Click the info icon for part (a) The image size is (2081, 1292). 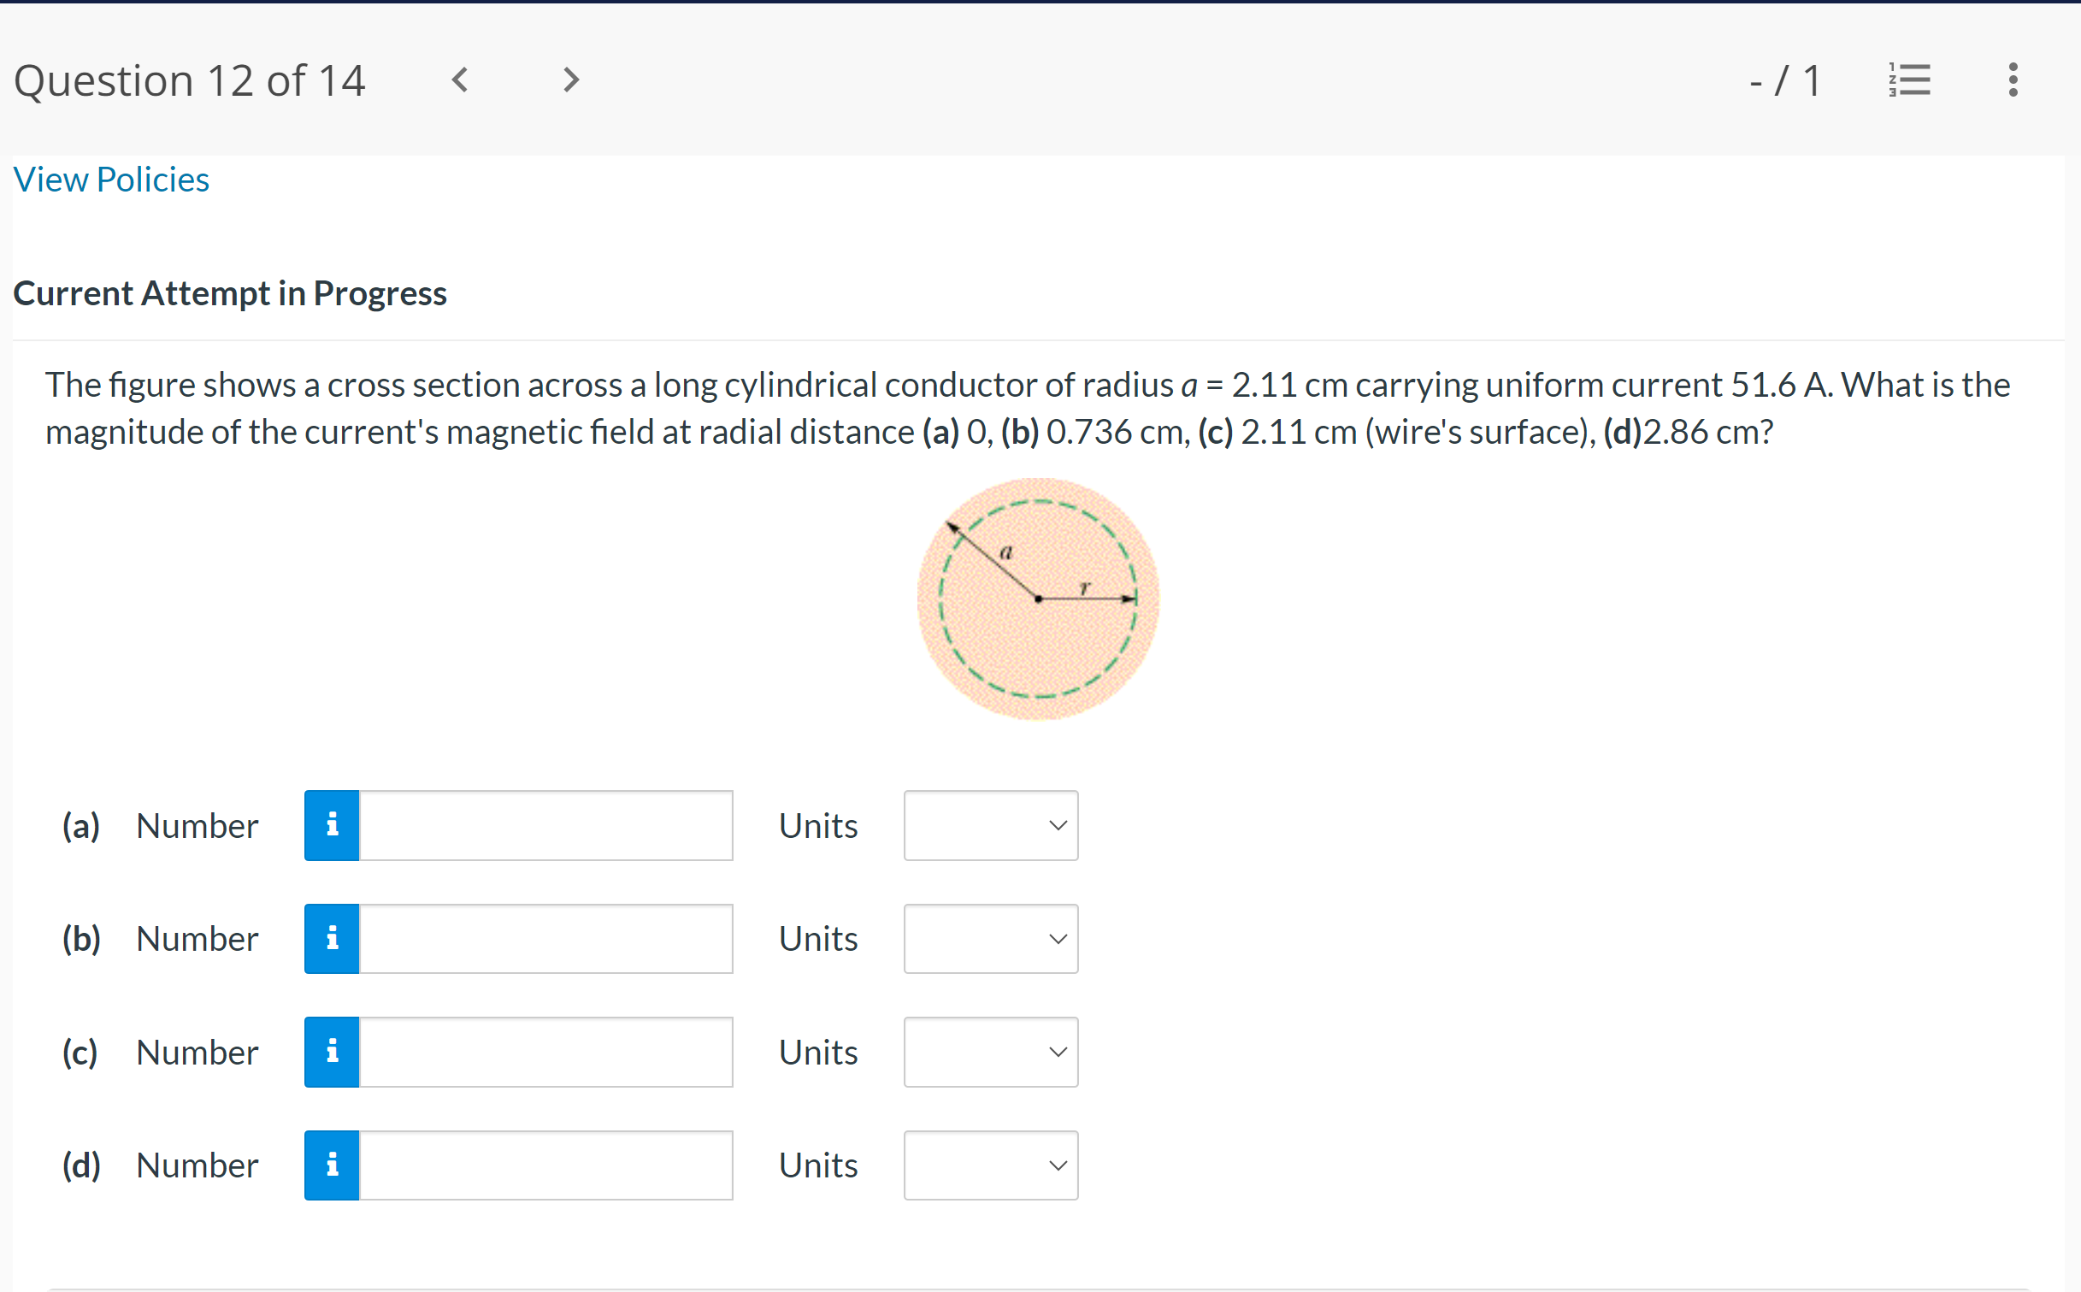(332, 825)
